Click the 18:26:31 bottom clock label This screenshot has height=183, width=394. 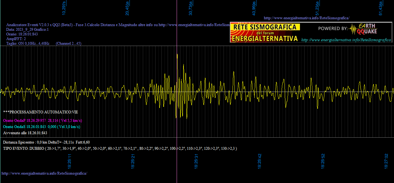pyautogui.click(x=197, y=161)
